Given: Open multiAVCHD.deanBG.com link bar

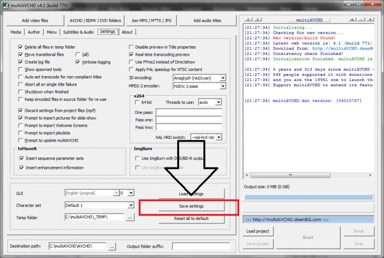Looking at the screenshot, I should (308, 219).
